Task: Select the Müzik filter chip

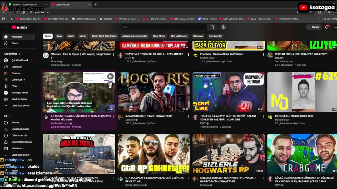Action: (71, 36)
